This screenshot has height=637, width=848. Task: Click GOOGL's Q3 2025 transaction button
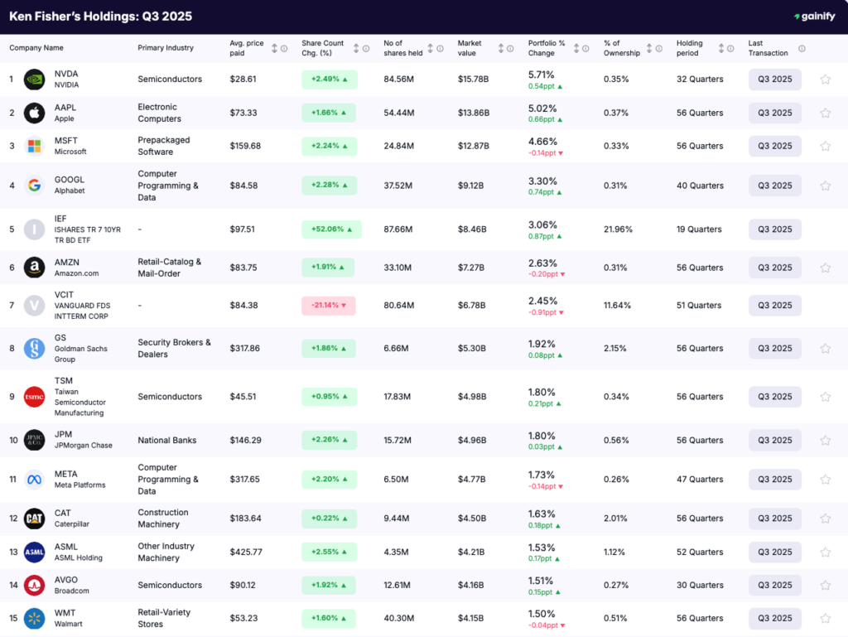(774, 185)
